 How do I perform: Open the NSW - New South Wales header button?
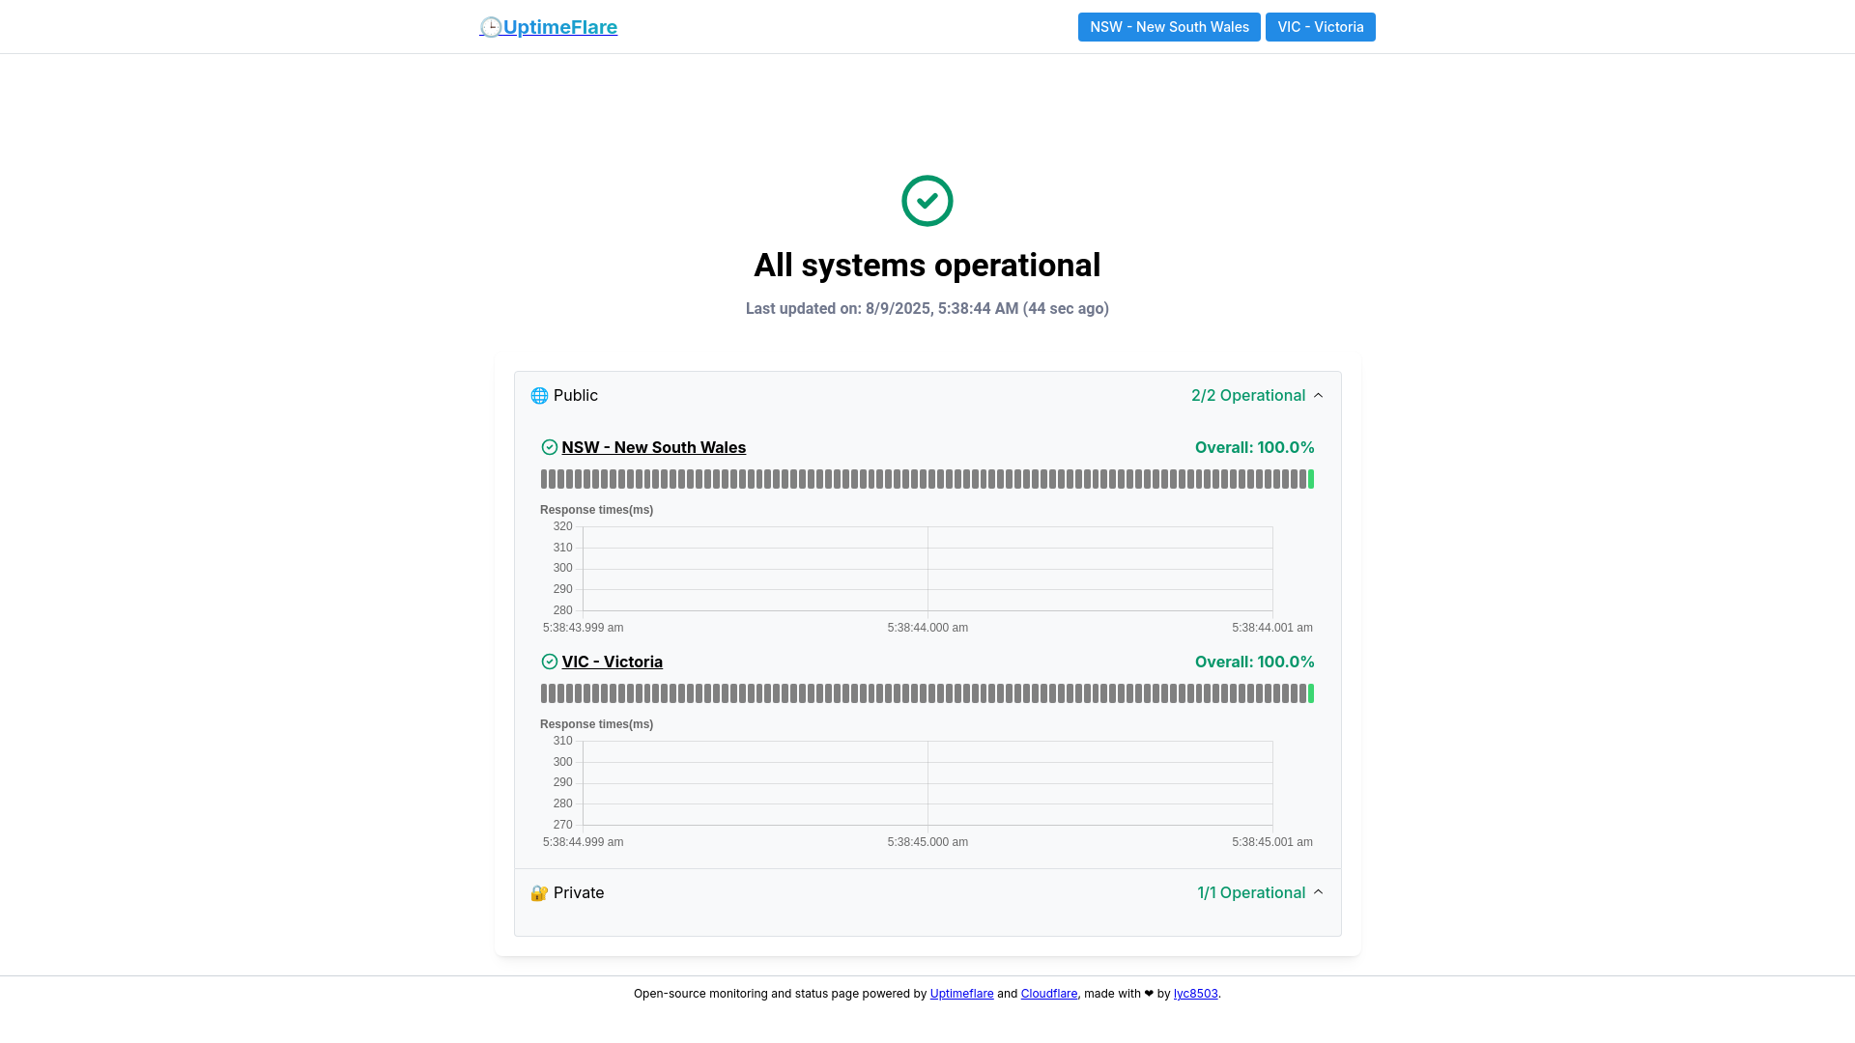1169,27
